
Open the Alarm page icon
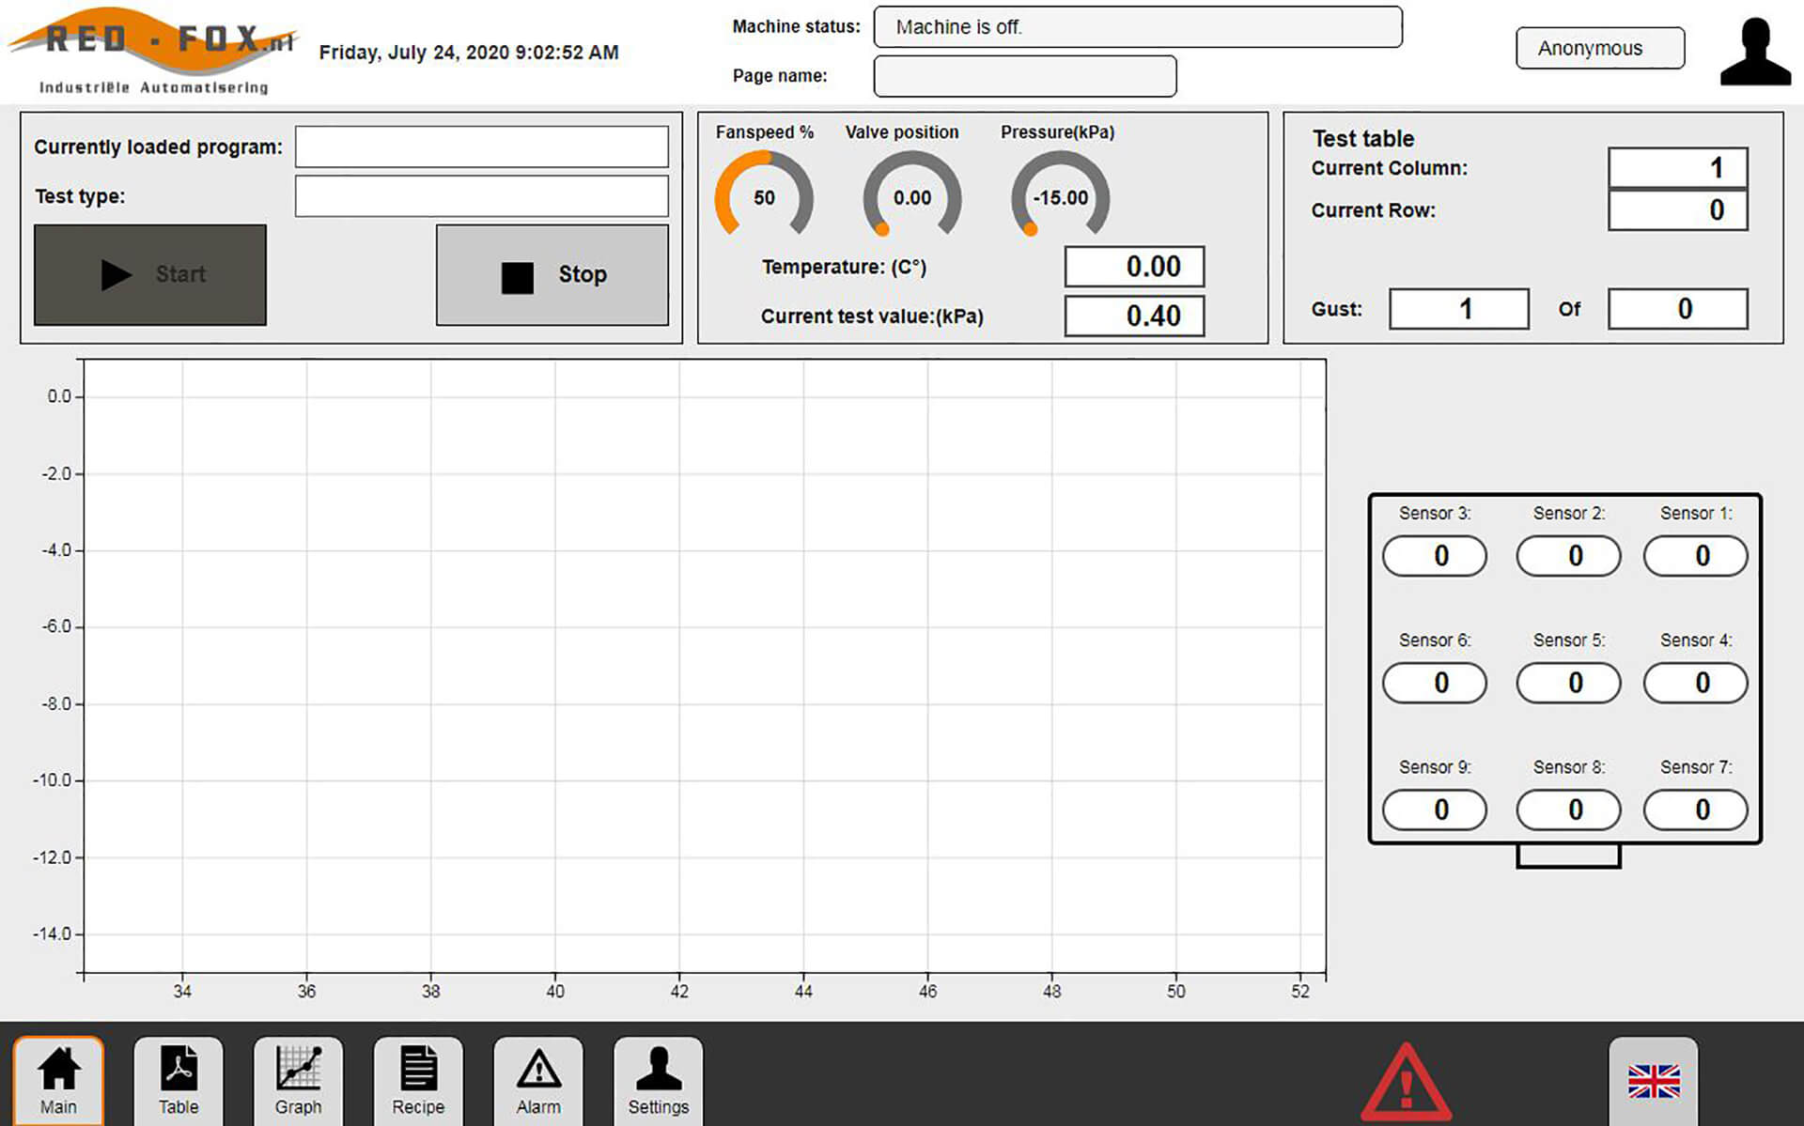point(538,1080)
